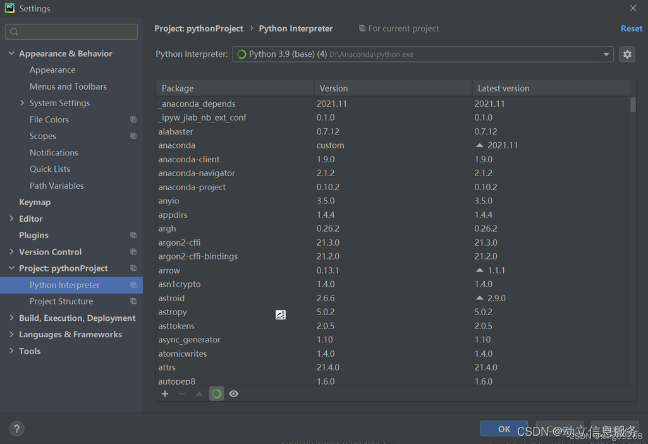This screenshot has width=648, height=444.
Task: Click the minus icon to uninstall package
Action: 182,393
